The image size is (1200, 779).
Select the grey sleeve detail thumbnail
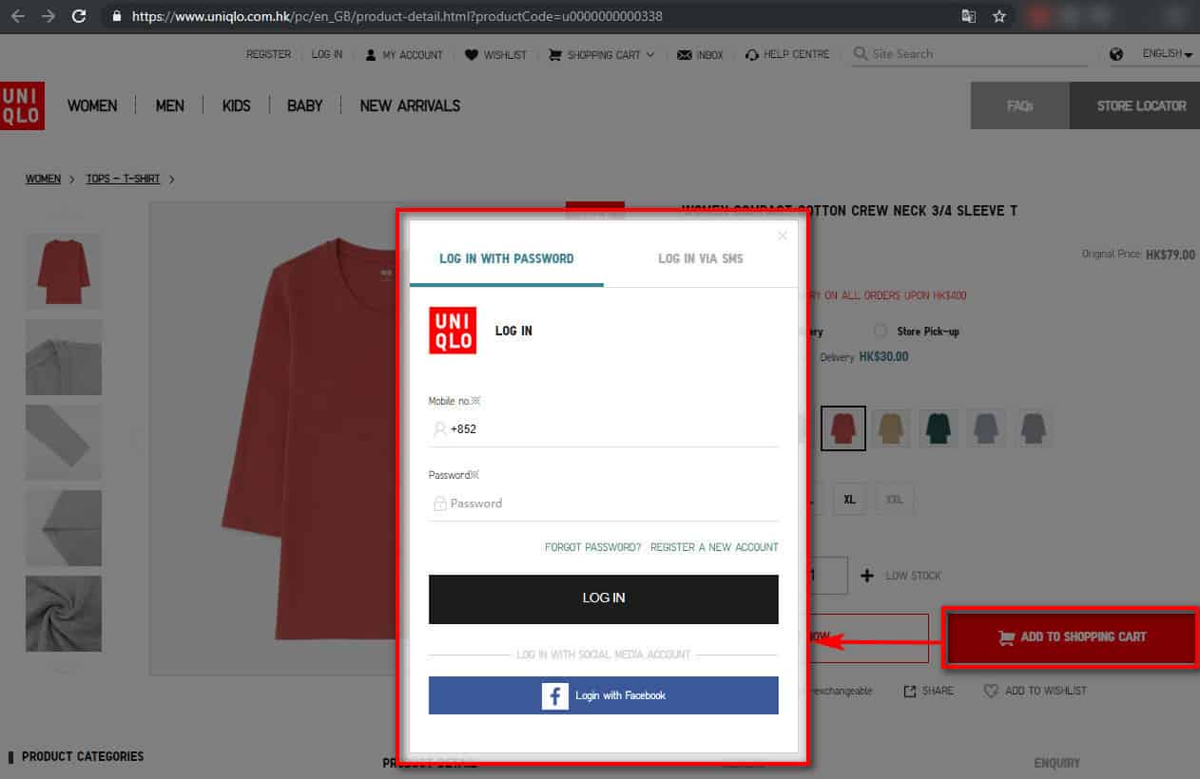coord(64,443)
